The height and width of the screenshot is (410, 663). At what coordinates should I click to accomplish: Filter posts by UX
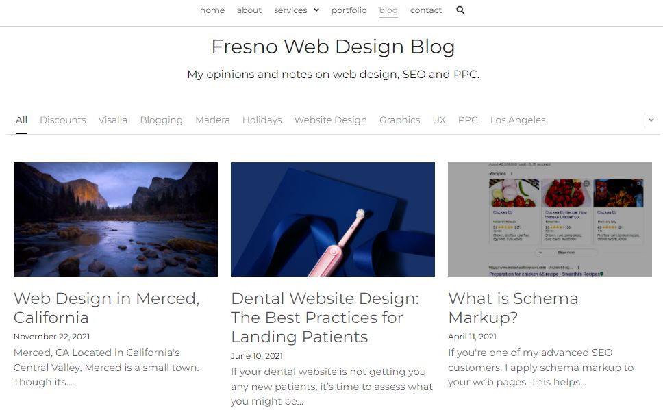pos(439,120)
